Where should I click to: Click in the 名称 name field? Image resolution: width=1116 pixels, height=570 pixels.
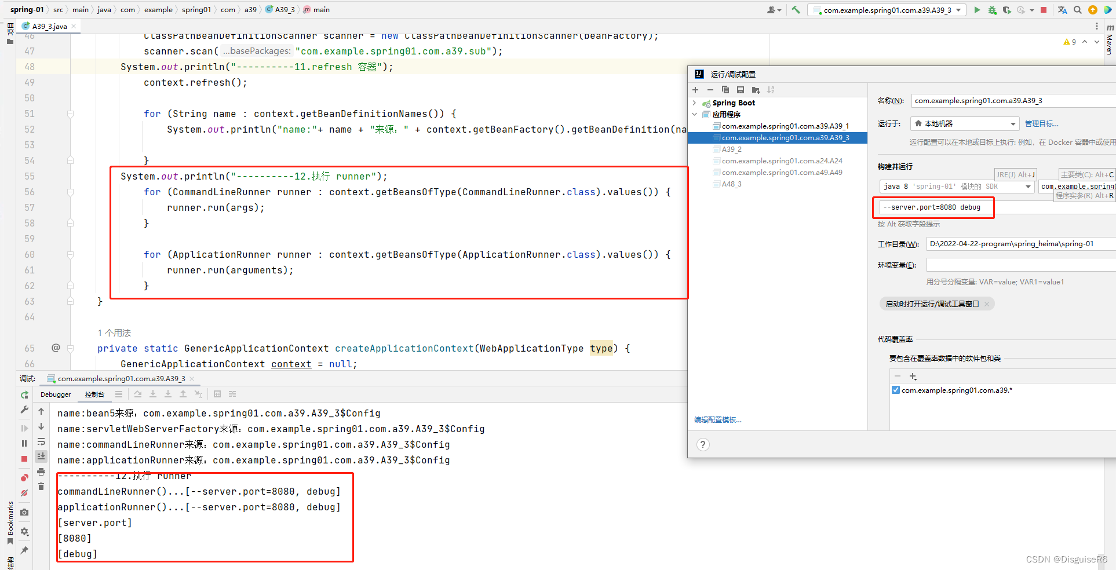tap(1013, 101)
